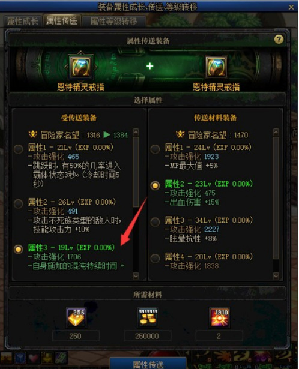Select 属性3 34Lv radio in material equipment

(x=155, y=222)
